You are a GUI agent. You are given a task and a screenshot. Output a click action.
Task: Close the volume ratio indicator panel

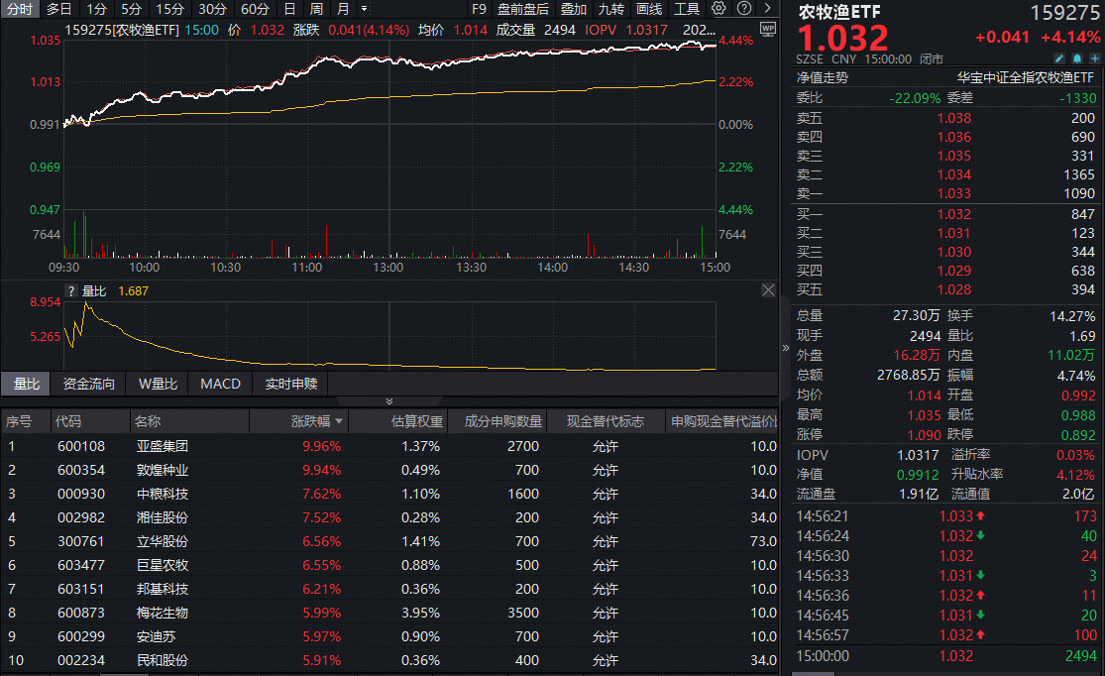pos(769,290)
